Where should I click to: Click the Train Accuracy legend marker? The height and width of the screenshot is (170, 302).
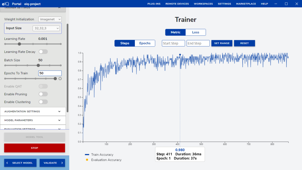(x=87, y=154)
